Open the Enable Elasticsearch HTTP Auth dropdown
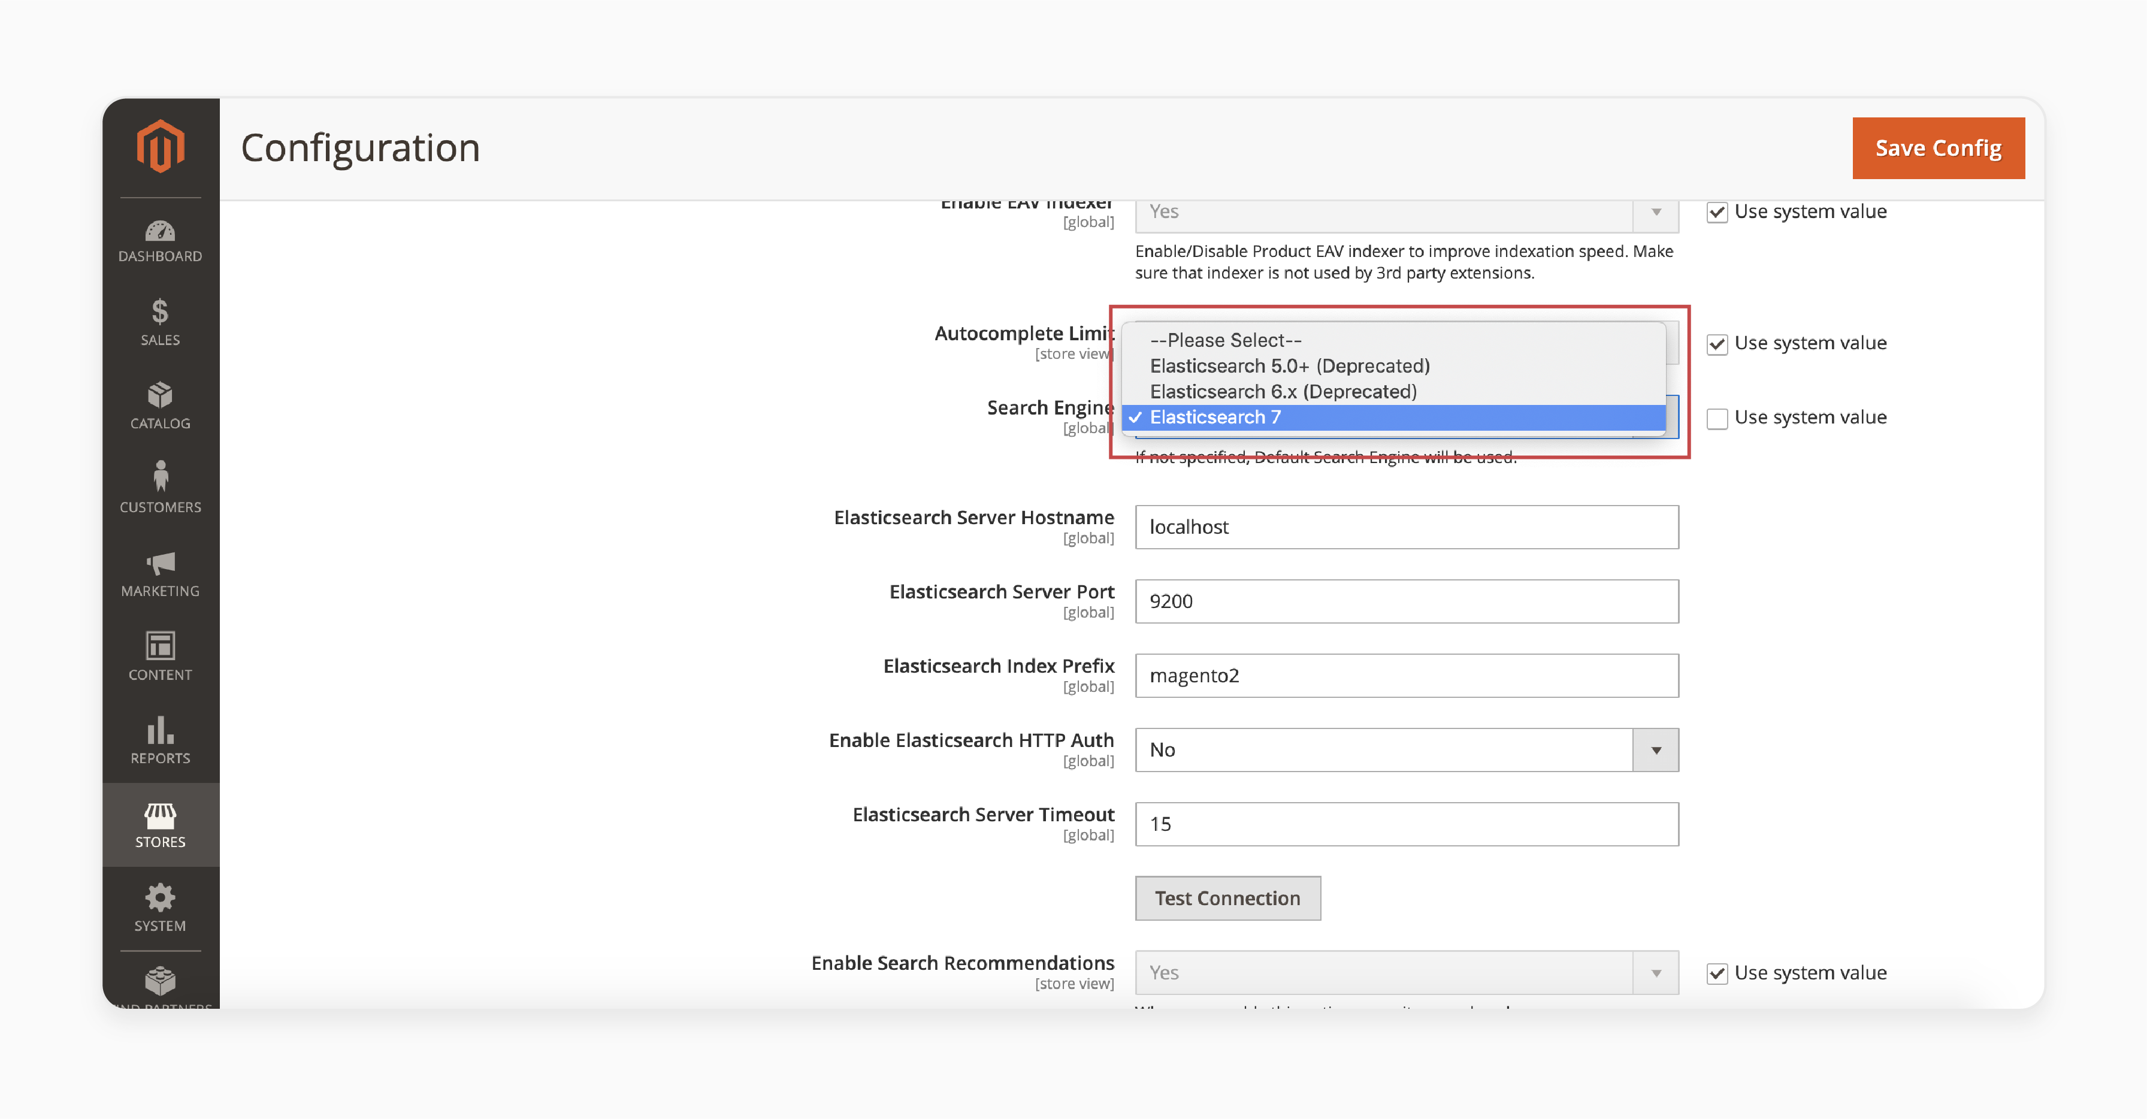Viewport: 2147px width, 1119px height. click(x=1406, y=750)
